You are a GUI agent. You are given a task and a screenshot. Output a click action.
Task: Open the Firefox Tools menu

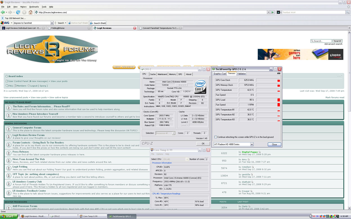(44, 7)
